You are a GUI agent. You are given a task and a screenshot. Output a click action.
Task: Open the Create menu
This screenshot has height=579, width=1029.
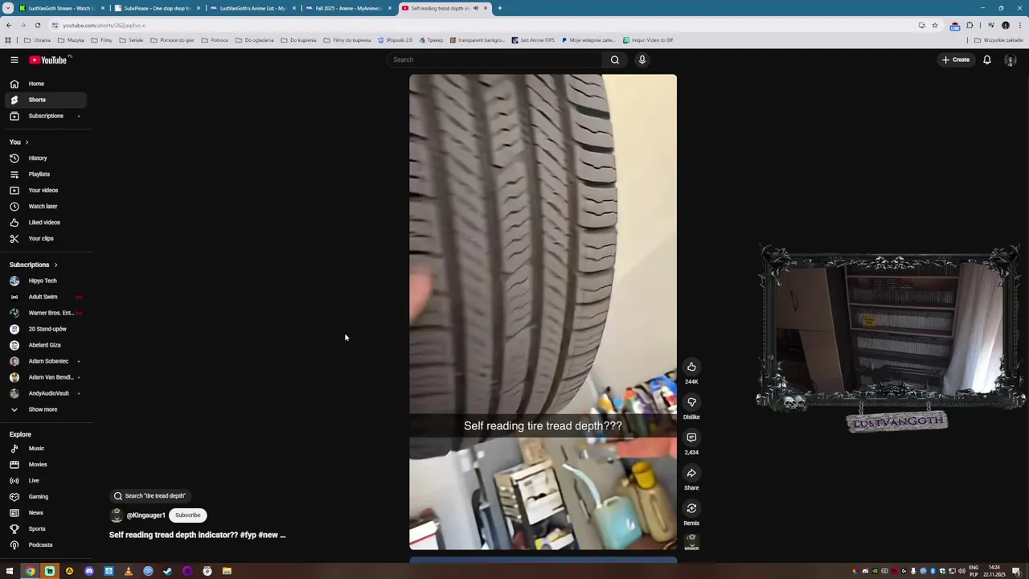pyautogui.click(x=956, y=60)
